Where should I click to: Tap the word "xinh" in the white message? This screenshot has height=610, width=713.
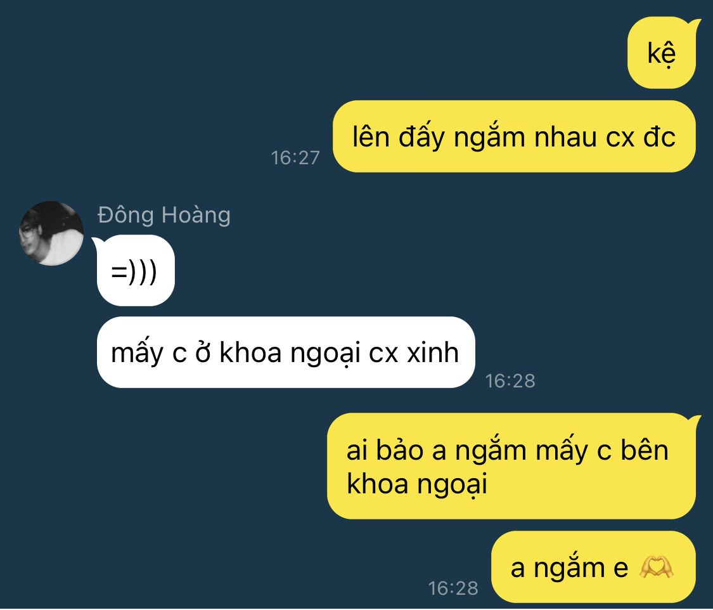coord(432,353)
